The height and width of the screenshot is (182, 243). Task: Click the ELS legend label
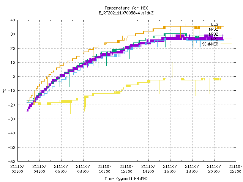[x=215, y=24]
